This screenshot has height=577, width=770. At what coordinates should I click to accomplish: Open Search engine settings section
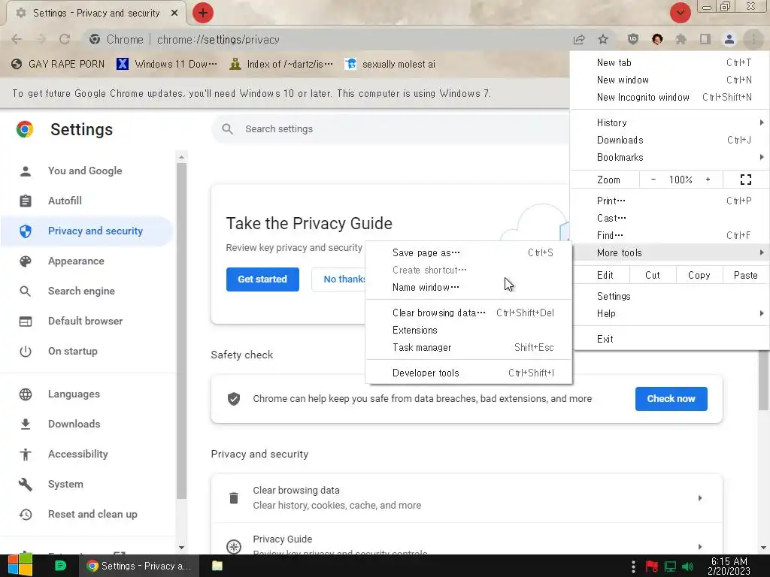(87, 291)
